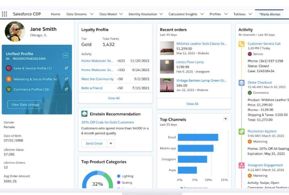Select the Identity Resolution tab

[x=143, y=14]
